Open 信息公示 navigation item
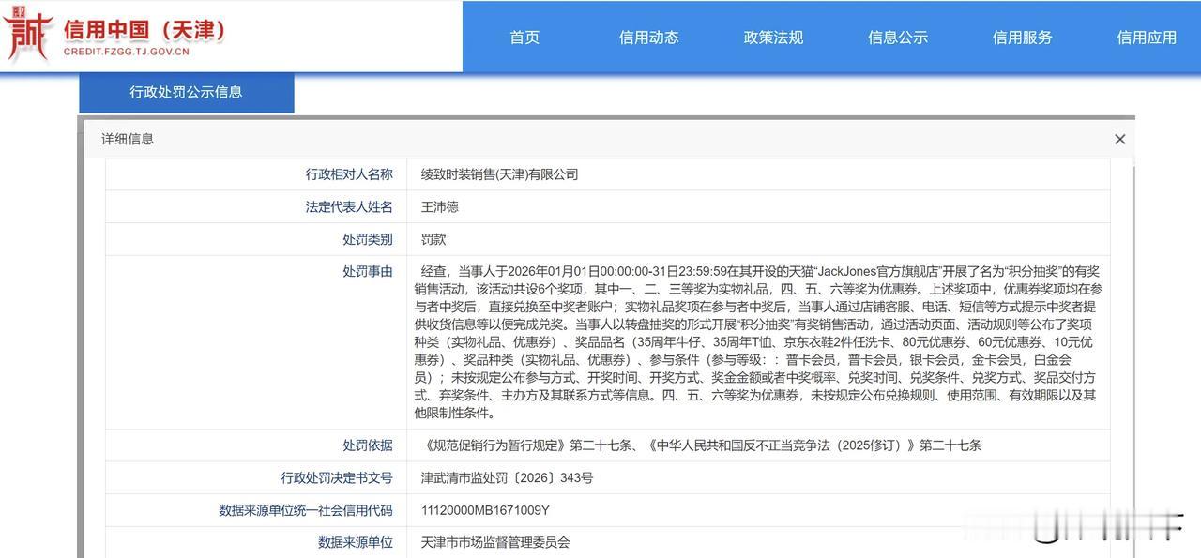1201x558 pixels. (898, 38)
